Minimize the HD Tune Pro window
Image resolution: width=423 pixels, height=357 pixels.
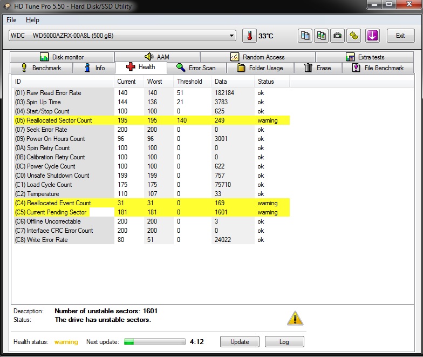(374, 4)
